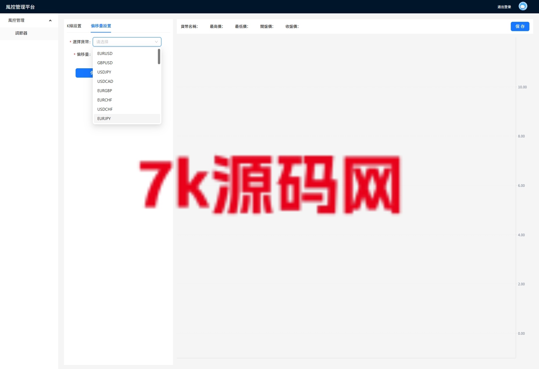Select the USDCHF option
Screen dimensions: 539x369
coord(127,109)
